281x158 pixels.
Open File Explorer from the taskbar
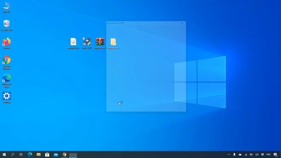pos(39,154)
